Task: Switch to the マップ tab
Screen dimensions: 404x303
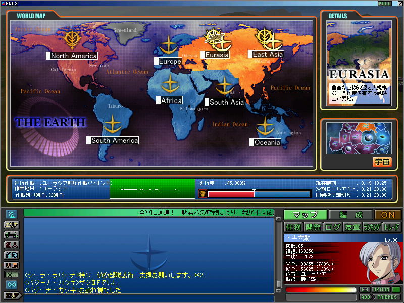Action: point(306,215)
